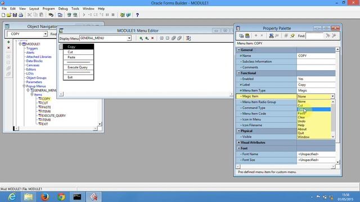Click the New file toolbar icon
The width and height of the screenshot is (360, 202).
3,15
